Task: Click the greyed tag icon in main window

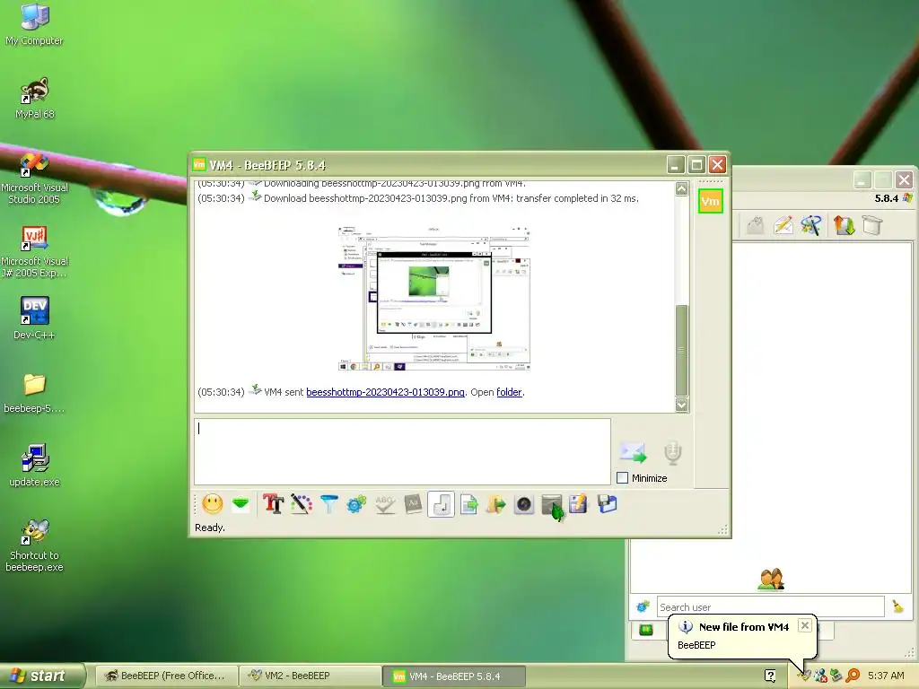Action: click(755, 225)
